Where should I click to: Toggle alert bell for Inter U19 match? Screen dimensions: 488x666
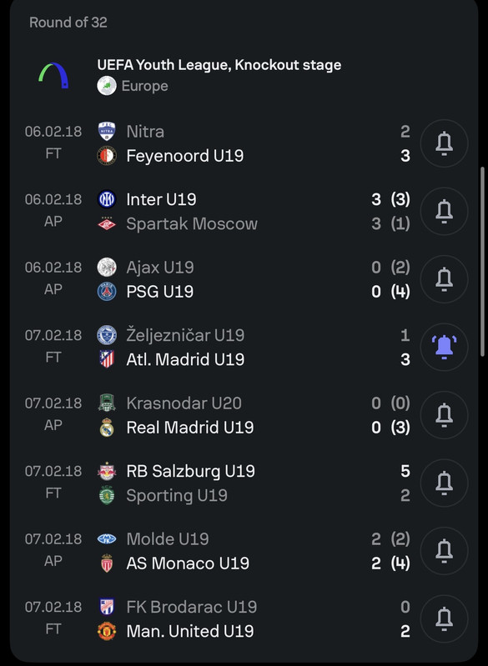point(445,212)
